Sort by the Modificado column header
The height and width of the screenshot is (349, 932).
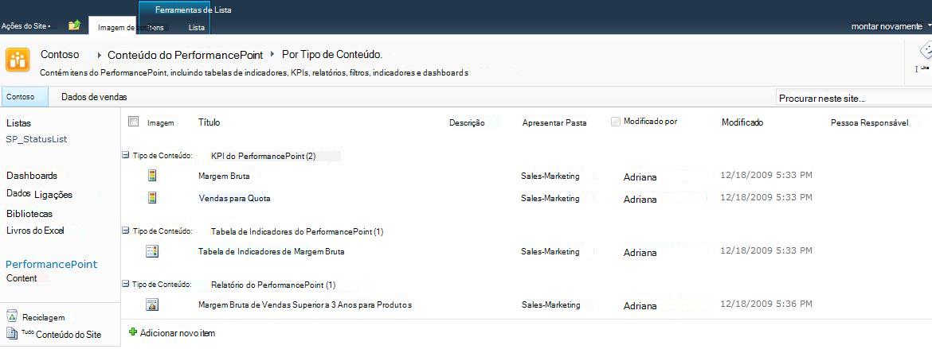coord(742,122)
